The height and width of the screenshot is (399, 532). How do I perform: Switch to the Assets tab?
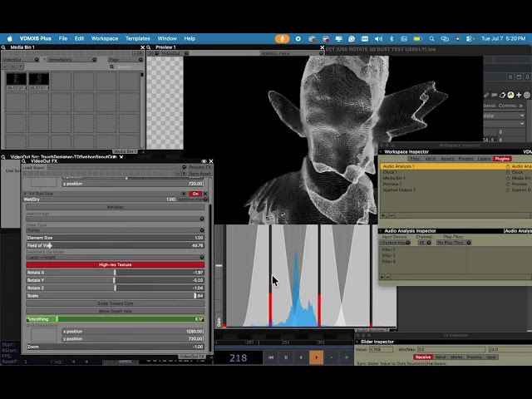click(447, 159)
